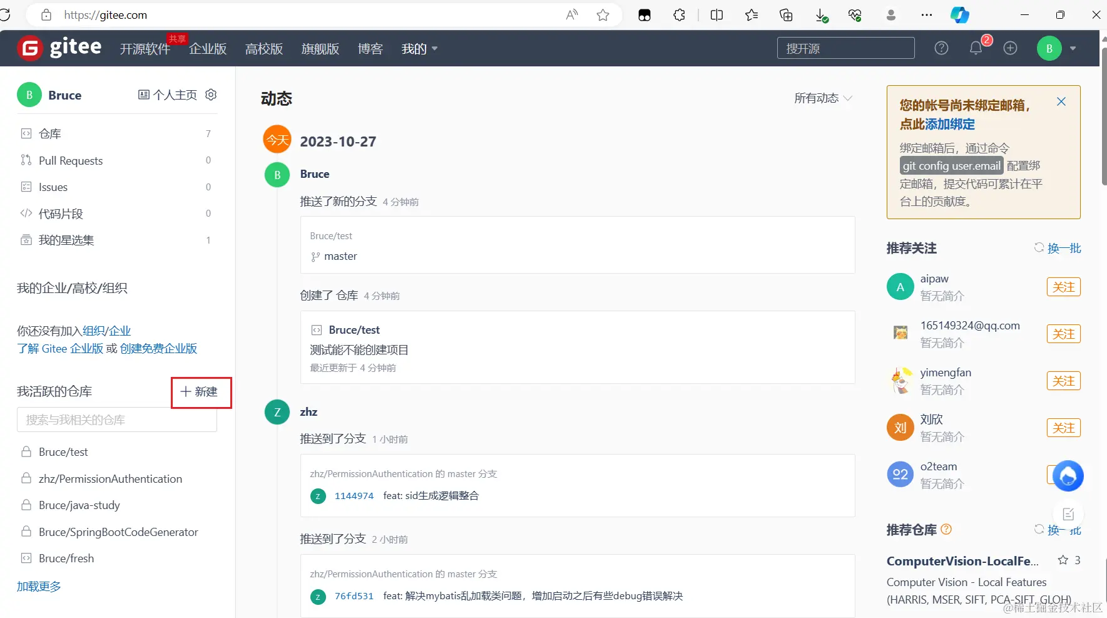Follow user yimengfan
This screenshot has width=1107, height=618.
[1064, 381]
